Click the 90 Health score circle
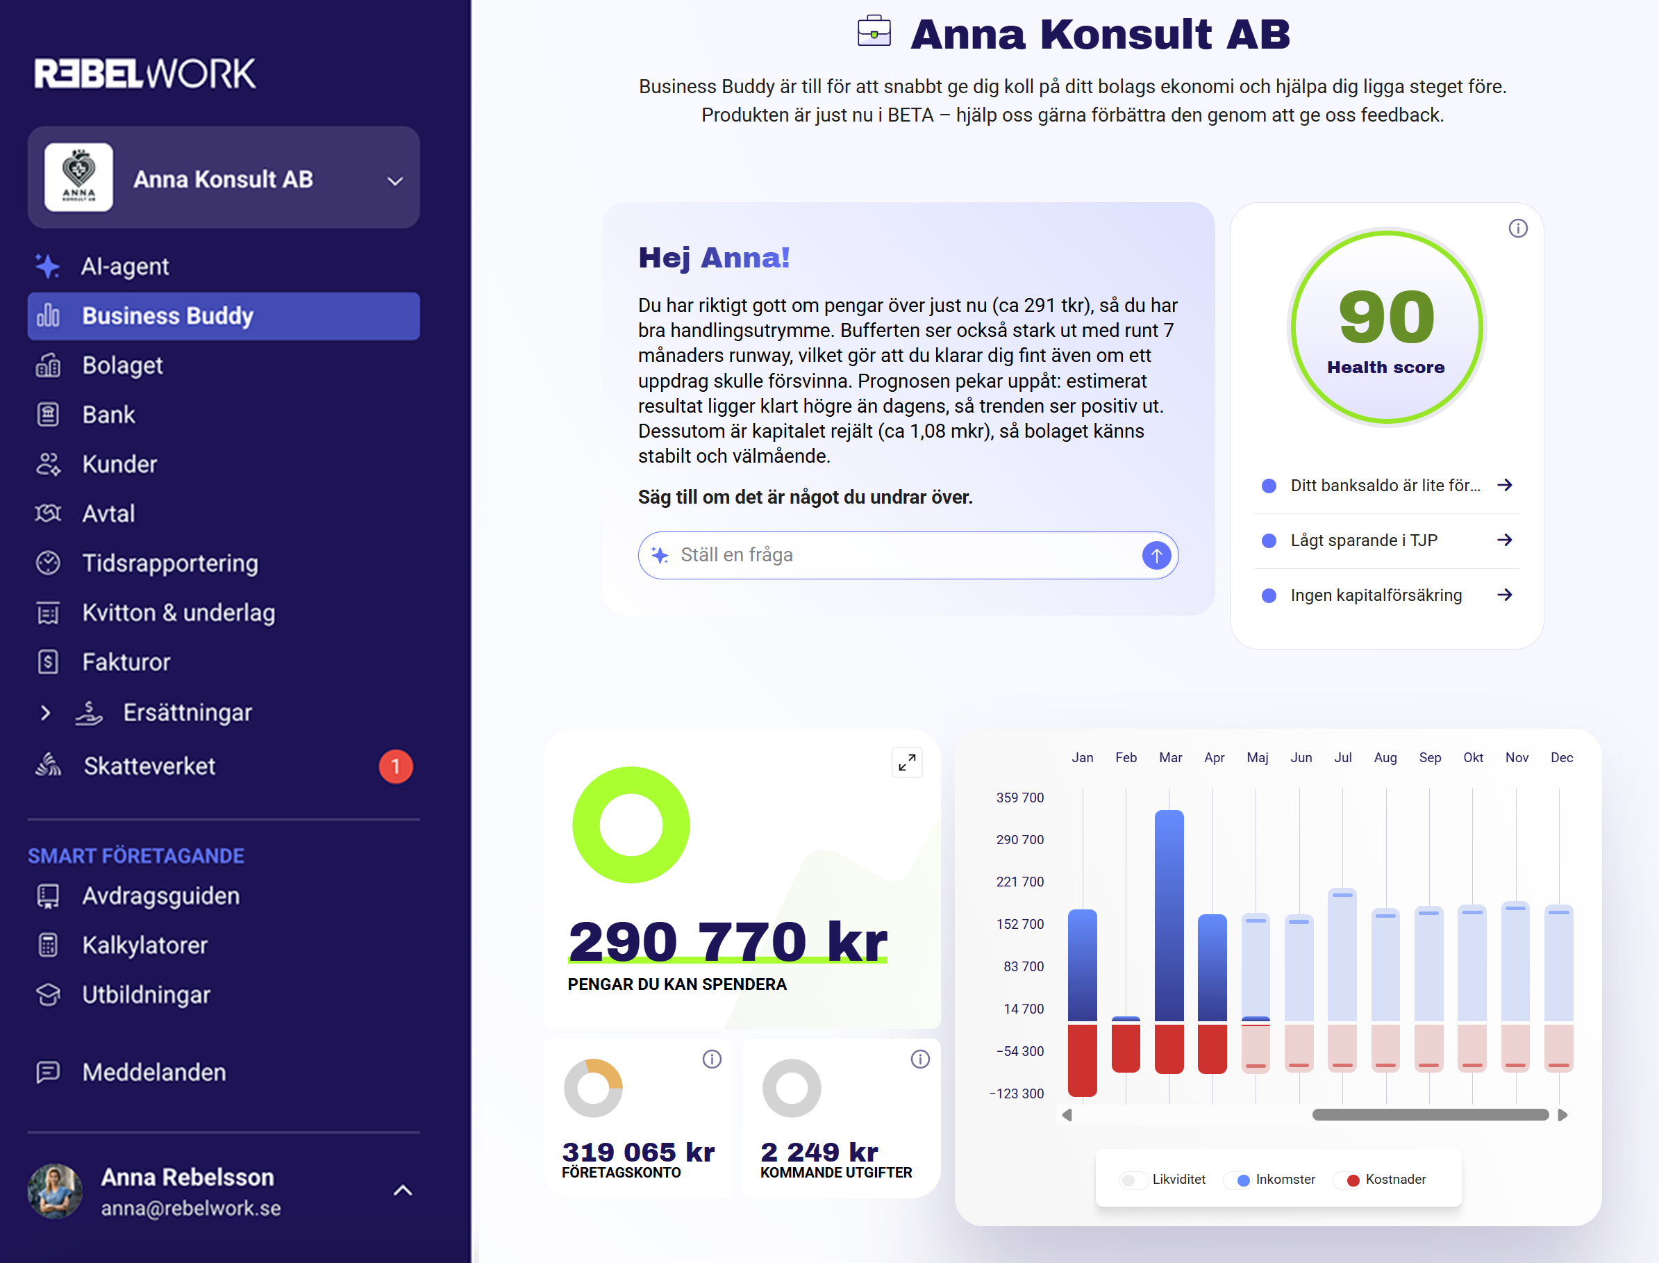 pyautogui.click(x=1387, y=327)
